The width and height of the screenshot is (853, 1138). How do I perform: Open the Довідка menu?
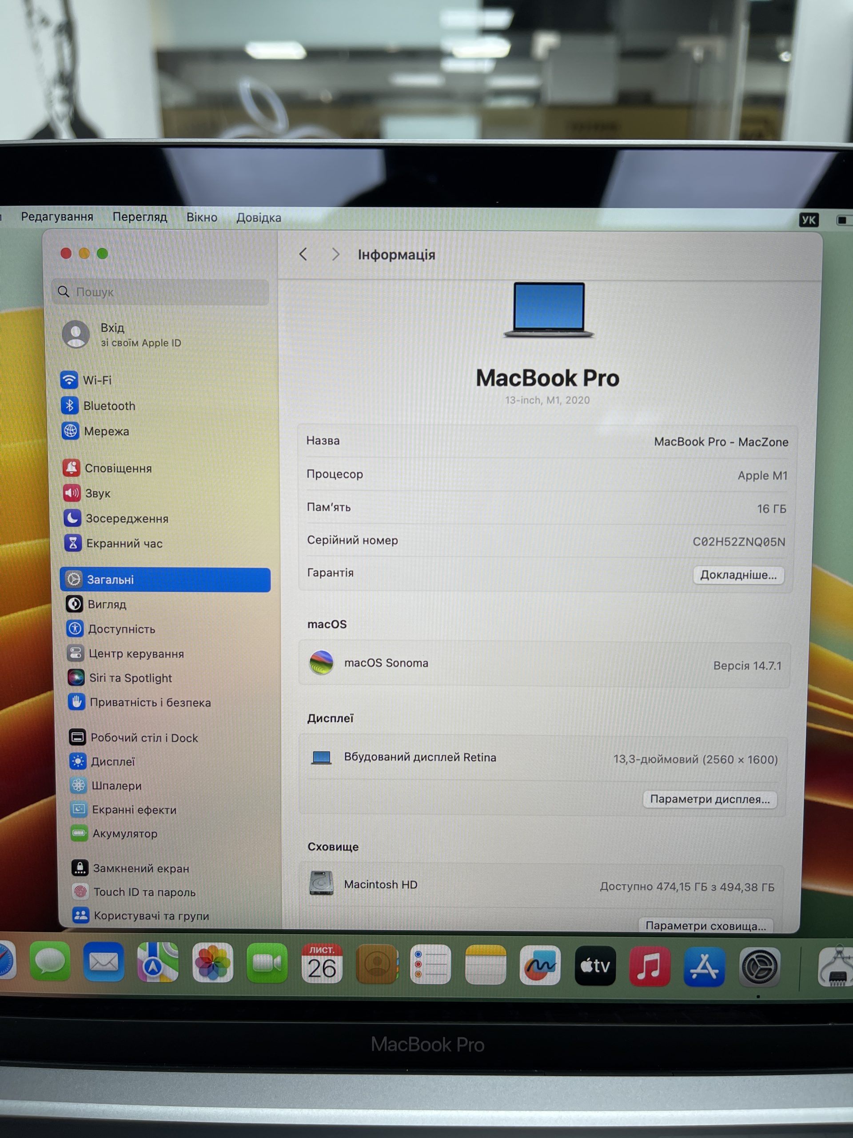(x=259, y=218)
